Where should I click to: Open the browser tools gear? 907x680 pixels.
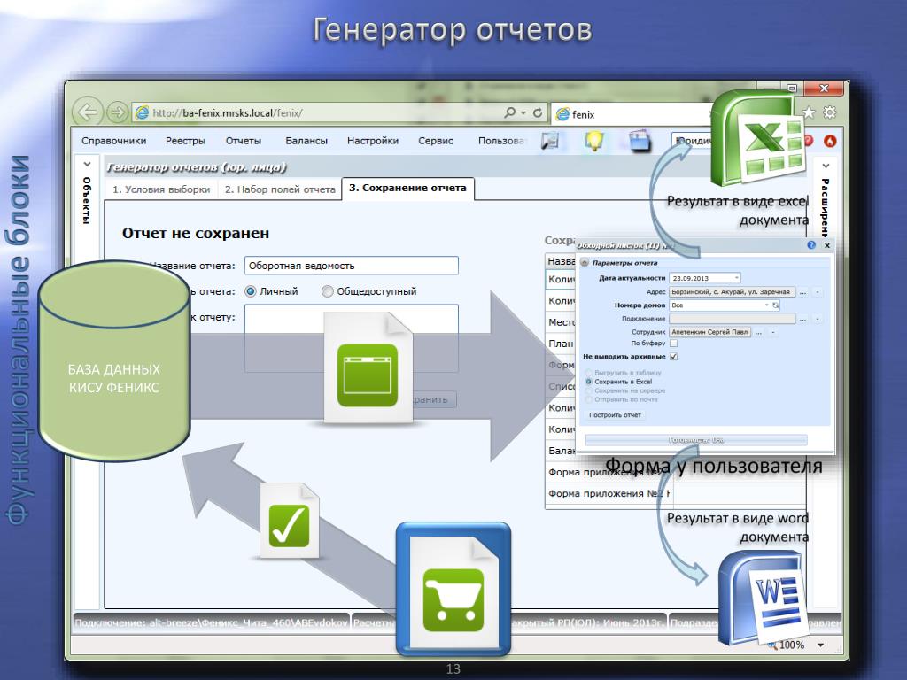click(829, 112)
